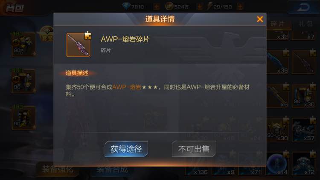The width and height of the screenshot is (320, 180).
Task: Add capacity using the plus beside 29/150
Action: tap(240, 7)
